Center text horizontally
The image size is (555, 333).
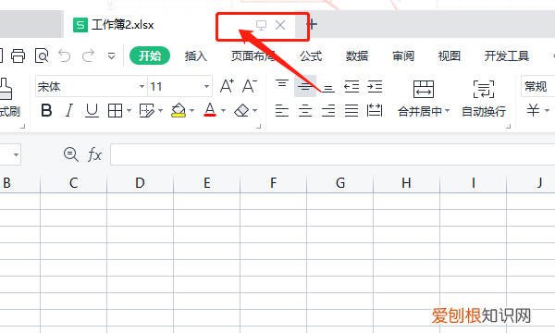tap(305, 111)
